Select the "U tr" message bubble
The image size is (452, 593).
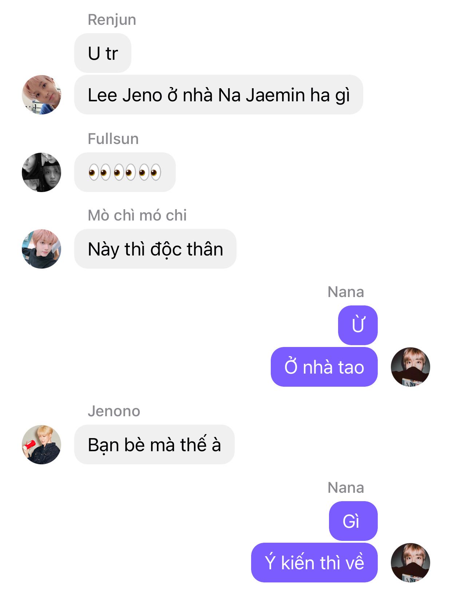coord(103,53)
